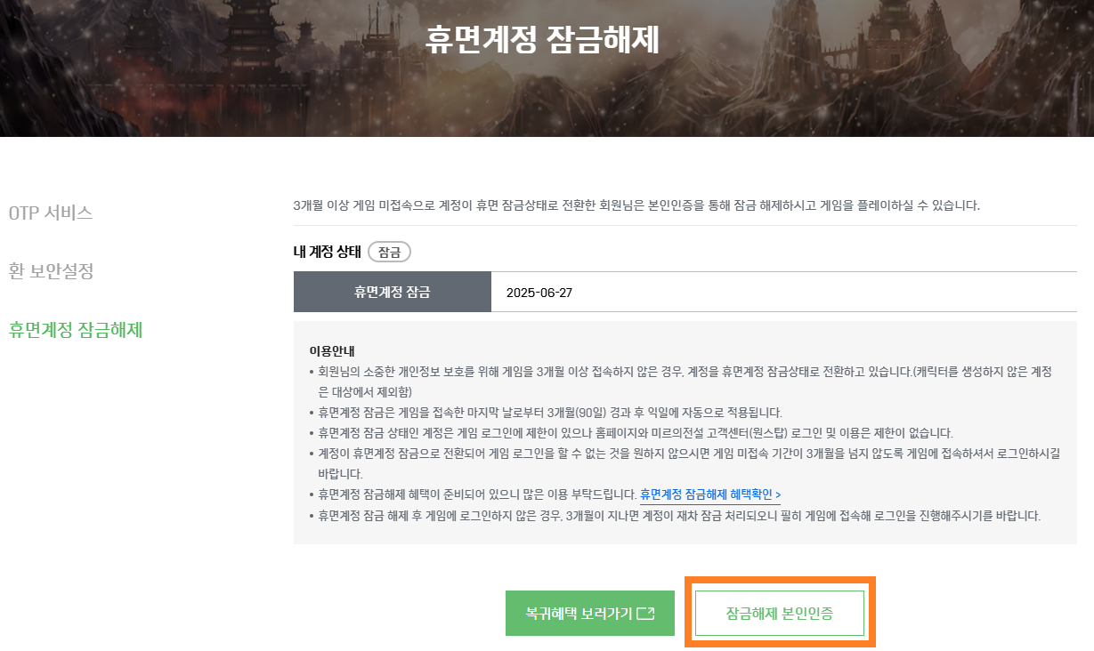Click the 휴면계정 잠금해제 banner title
This screenshot has width=1094, height=651.
click(x=542, y=40)
